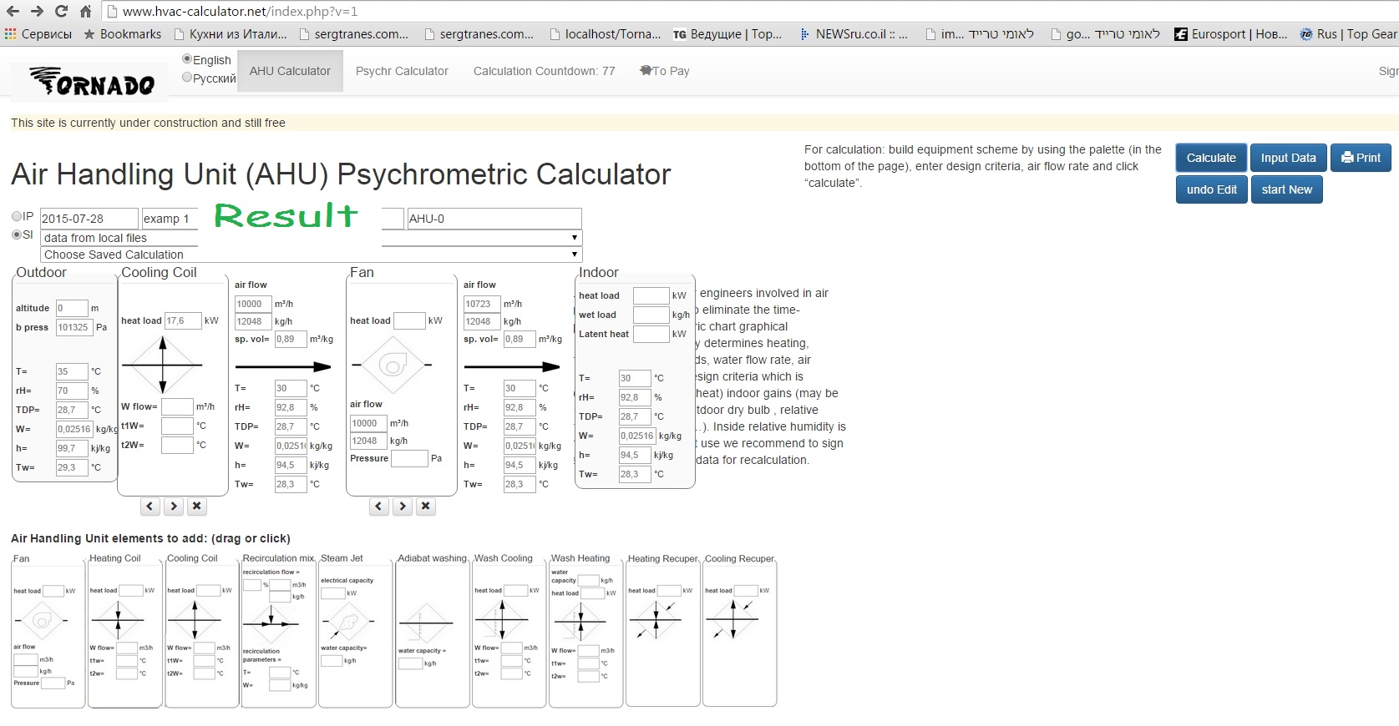Select the Русский language radio button

click(187, 78)
